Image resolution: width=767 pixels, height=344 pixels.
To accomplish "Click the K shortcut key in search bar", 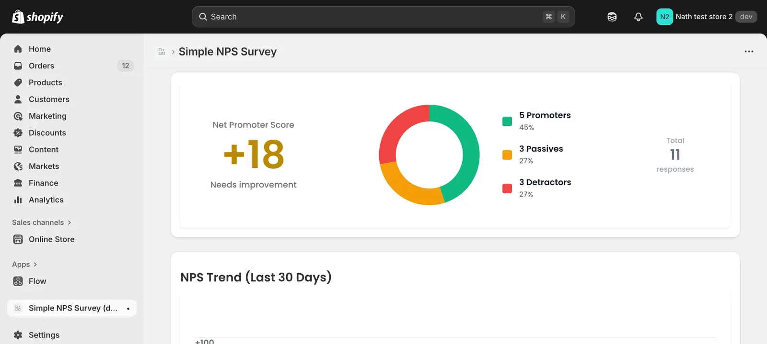I will pos(563,17).
